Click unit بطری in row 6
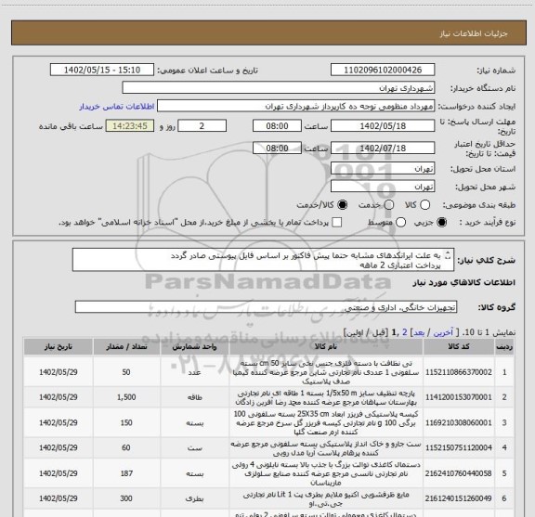The height and width of the screenshot is (517, 535). [194, 499]
